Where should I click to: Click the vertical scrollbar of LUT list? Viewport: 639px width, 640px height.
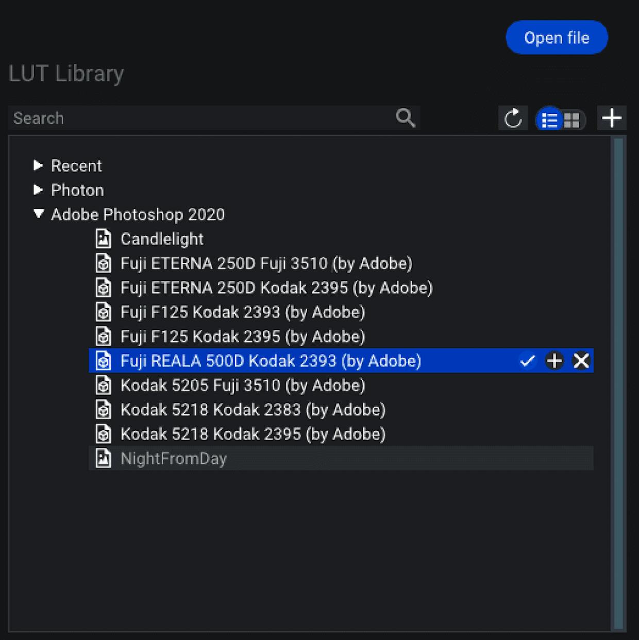click(x=618, y=383)
